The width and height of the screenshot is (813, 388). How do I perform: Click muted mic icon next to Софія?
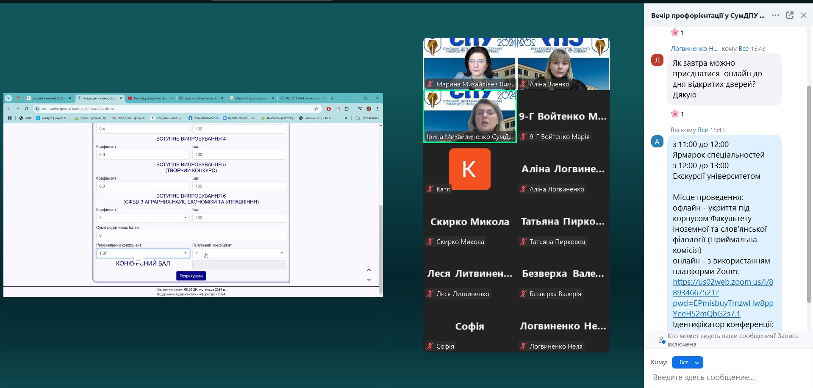coord(430,346)
